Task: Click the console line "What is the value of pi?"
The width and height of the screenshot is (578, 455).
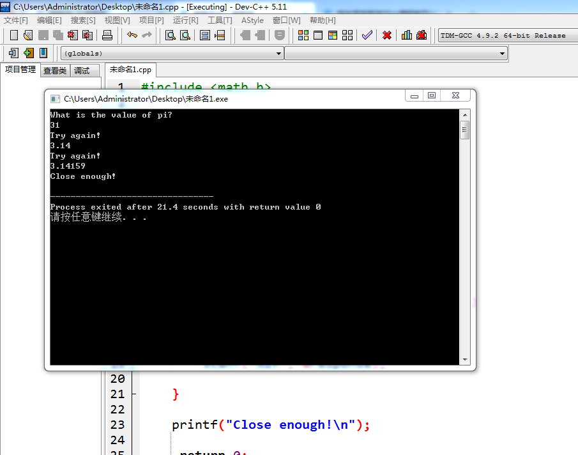Action: coord(111,115)
